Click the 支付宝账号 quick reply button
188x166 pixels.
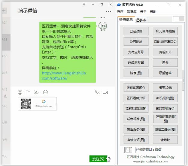click(136, 52)
